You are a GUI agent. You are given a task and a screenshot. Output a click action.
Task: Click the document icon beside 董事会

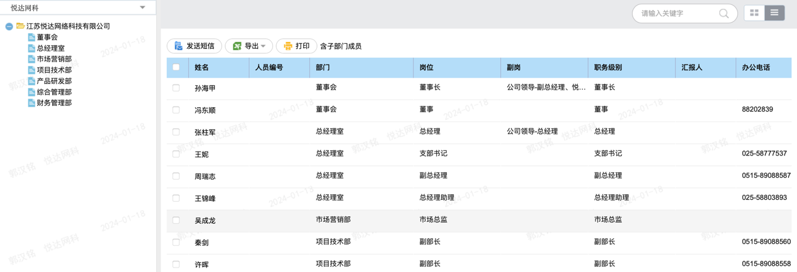[x=31, y=37]
